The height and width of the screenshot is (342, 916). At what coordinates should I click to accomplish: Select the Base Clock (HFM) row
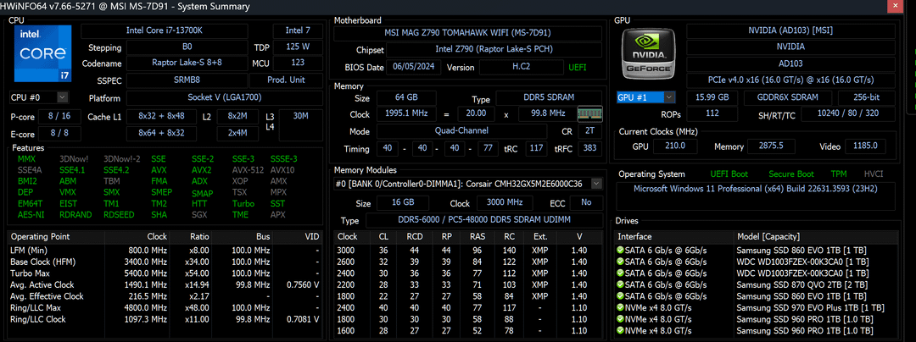[165, 262]
